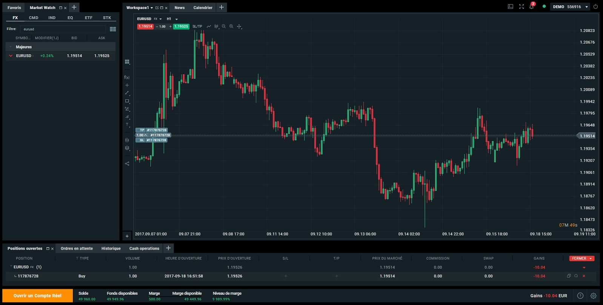The width and height of the screenshot is (603, 305).
Task: Click the layers icon in chart sidebar
Action: point(127,148)
